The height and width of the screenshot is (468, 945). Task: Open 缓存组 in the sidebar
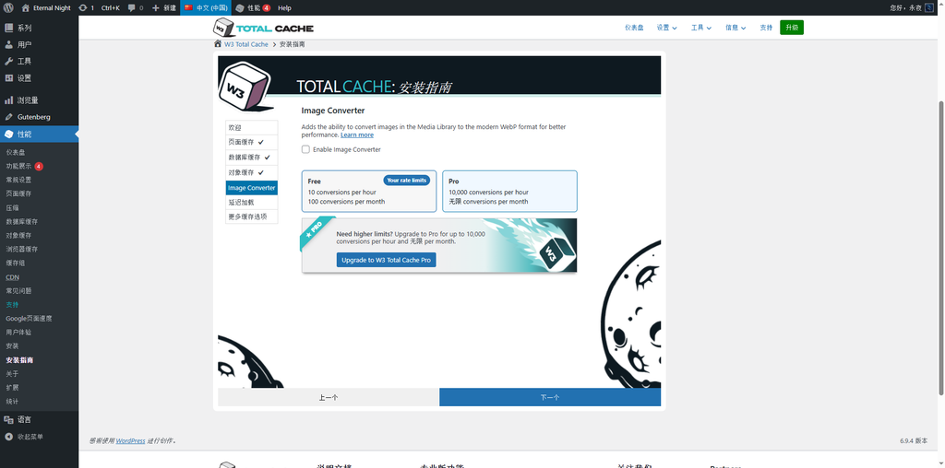16,263
